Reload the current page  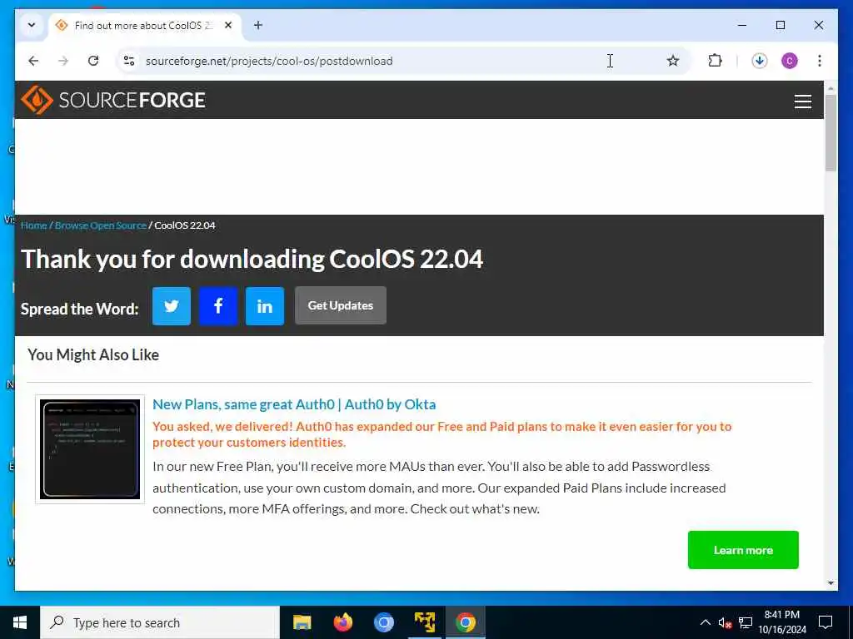click(93, 61)
